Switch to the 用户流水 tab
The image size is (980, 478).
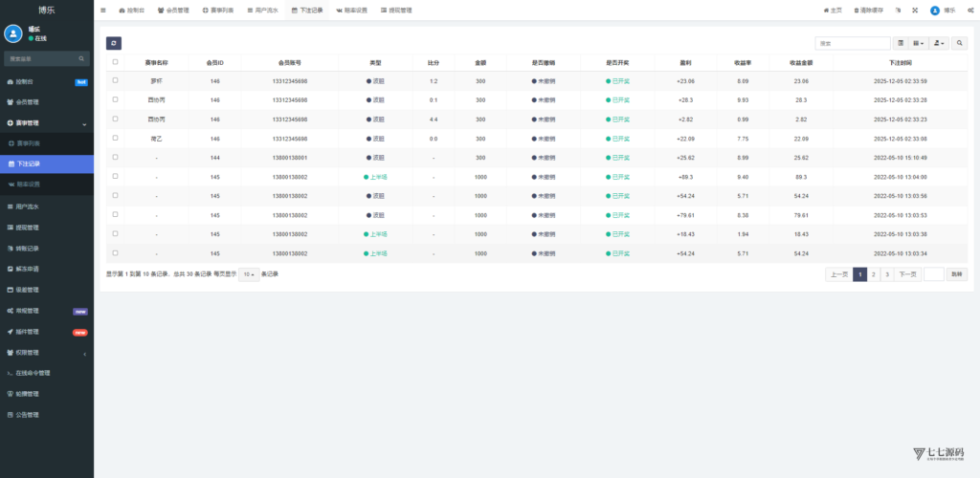click(x=261, y=10)
